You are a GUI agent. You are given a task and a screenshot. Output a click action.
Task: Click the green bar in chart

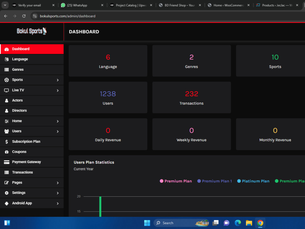point(100,207)
